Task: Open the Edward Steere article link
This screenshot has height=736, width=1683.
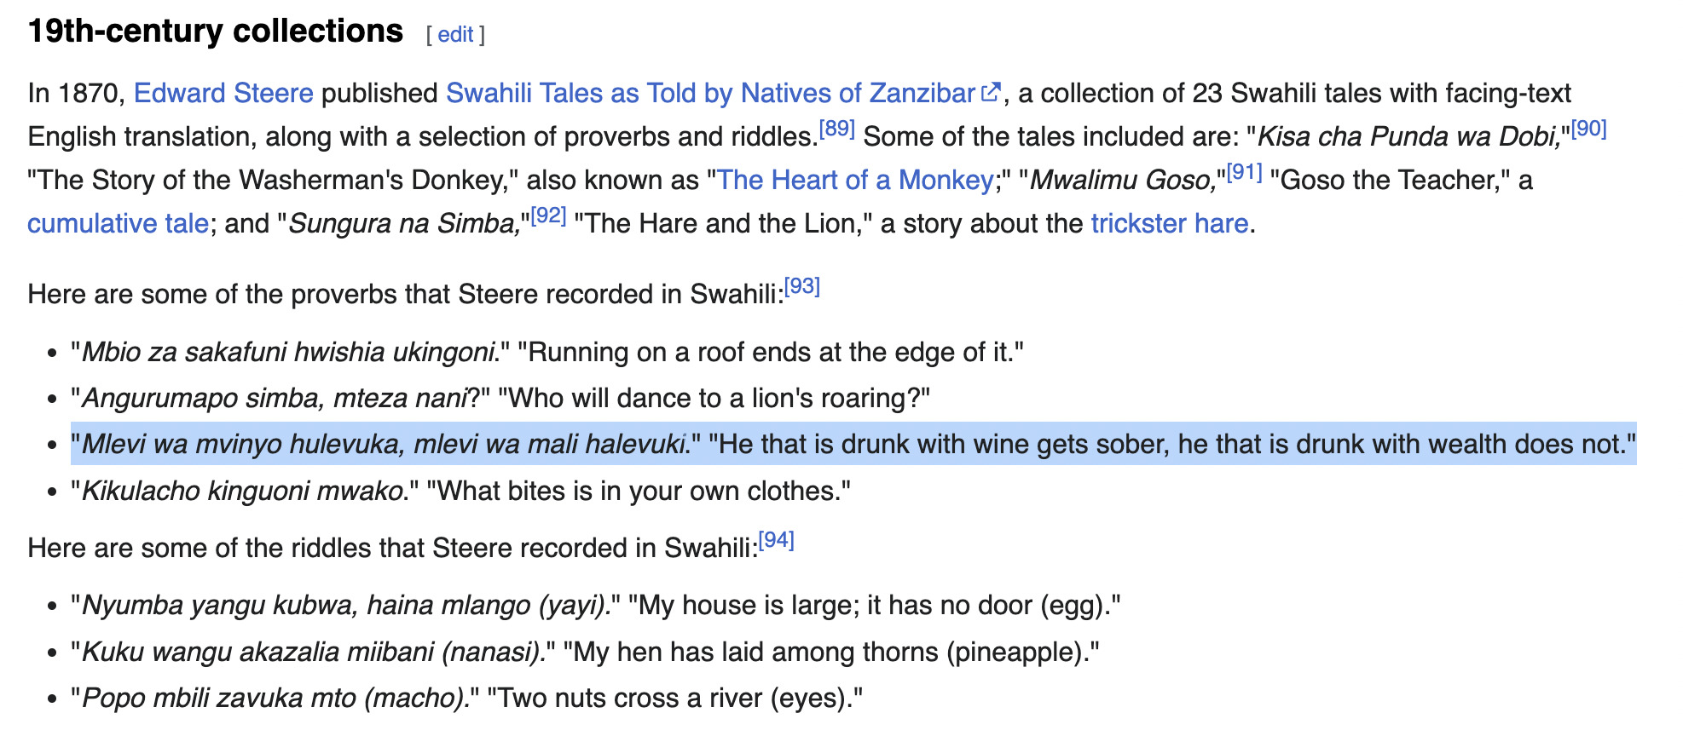Action: pos(223,93)
